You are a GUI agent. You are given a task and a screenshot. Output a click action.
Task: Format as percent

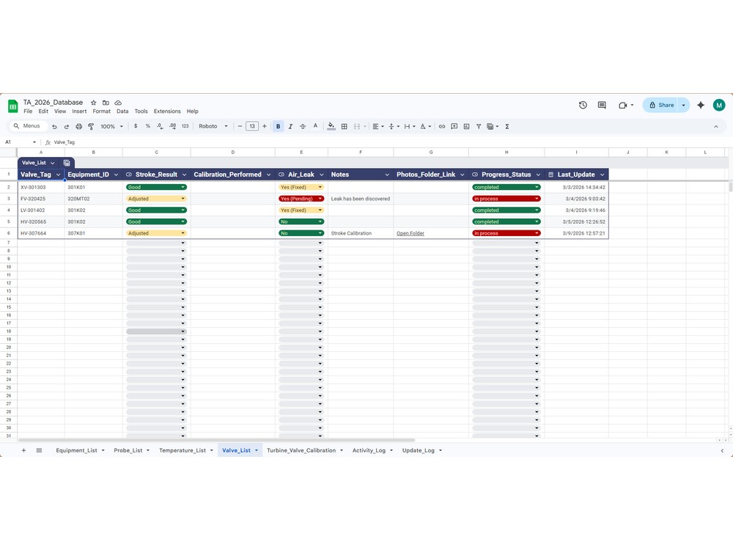click(148, 126)
